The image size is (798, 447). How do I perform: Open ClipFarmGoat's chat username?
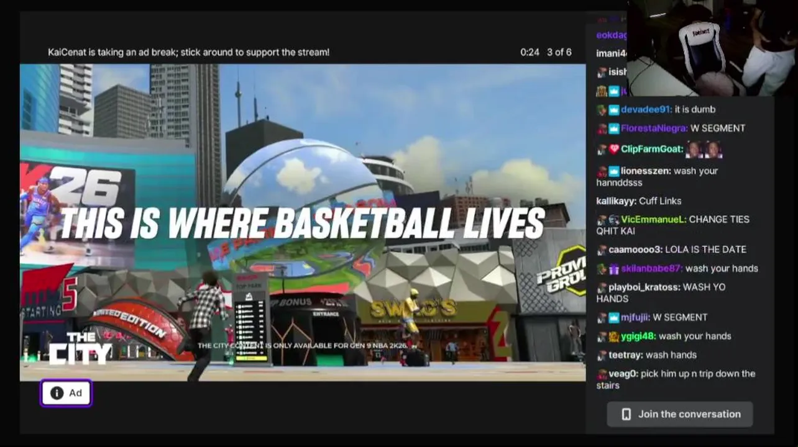651,149
